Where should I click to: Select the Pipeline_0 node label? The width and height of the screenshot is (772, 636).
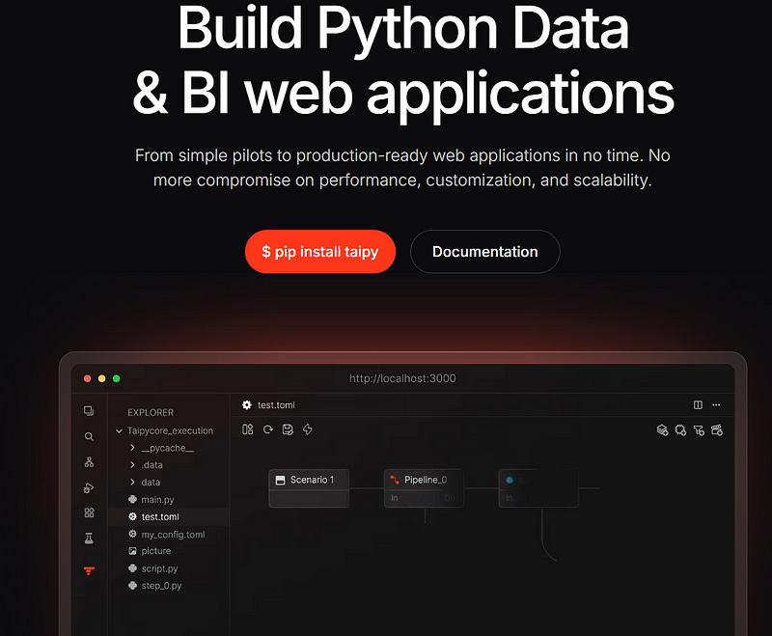[426, 480]
